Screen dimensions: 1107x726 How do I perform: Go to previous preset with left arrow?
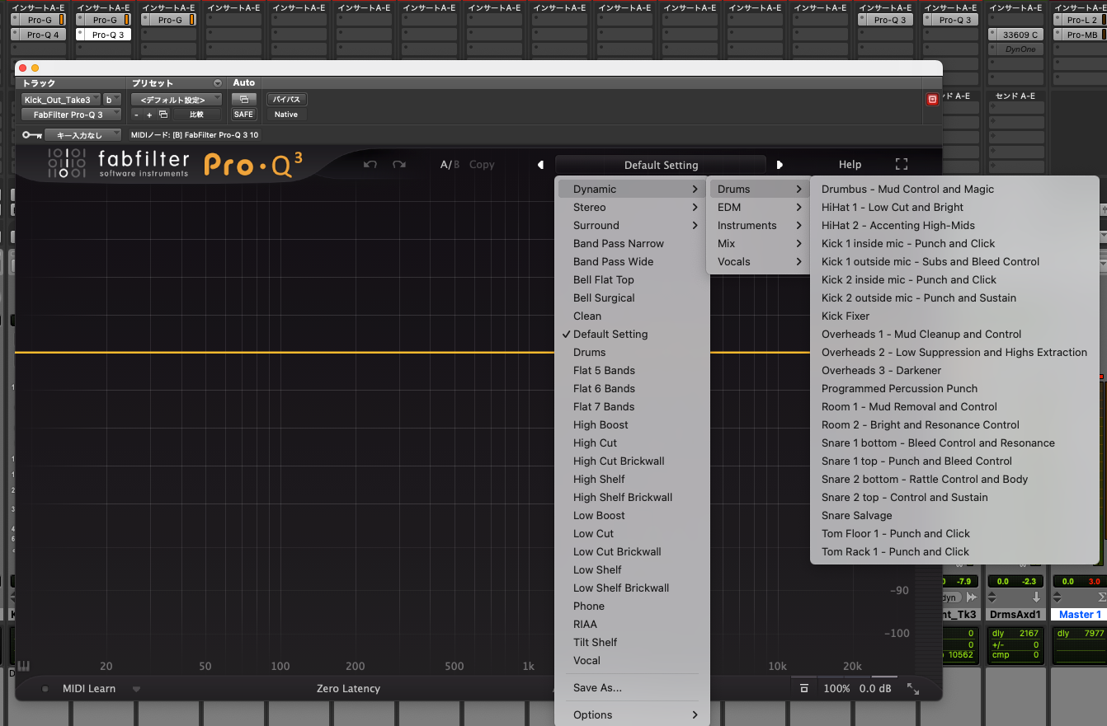[x=540, y=165]
